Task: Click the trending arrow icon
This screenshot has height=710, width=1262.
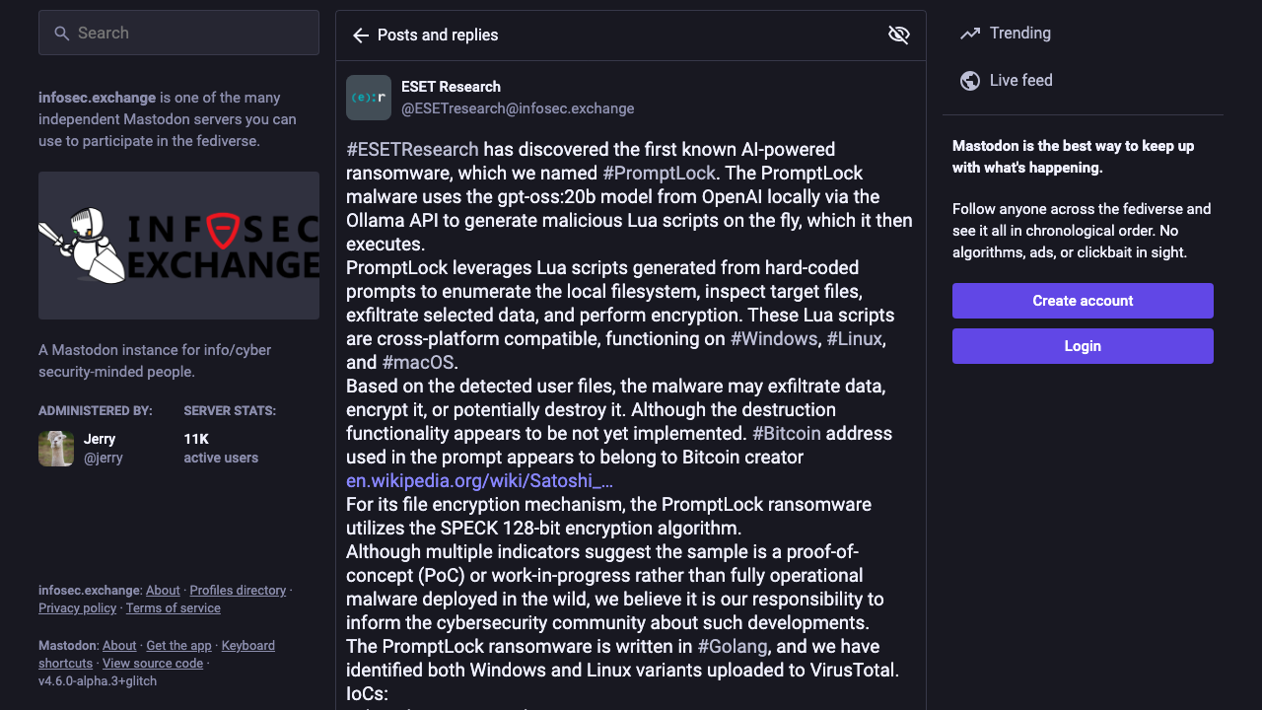Action: click(x=970, y=34)
